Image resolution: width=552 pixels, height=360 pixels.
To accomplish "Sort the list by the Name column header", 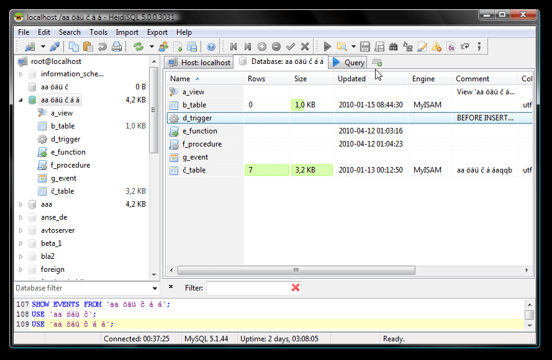I will [204, 79].
